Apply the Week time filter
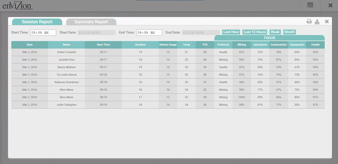The image size is (338, 164). [275, 32]
